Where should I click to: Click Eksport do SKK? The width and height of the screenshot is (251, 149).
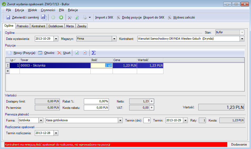pyautogui.click(x=154, y=17)
